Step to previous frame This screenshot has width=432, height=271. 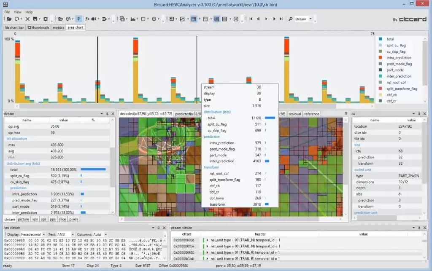coord(258,19)
